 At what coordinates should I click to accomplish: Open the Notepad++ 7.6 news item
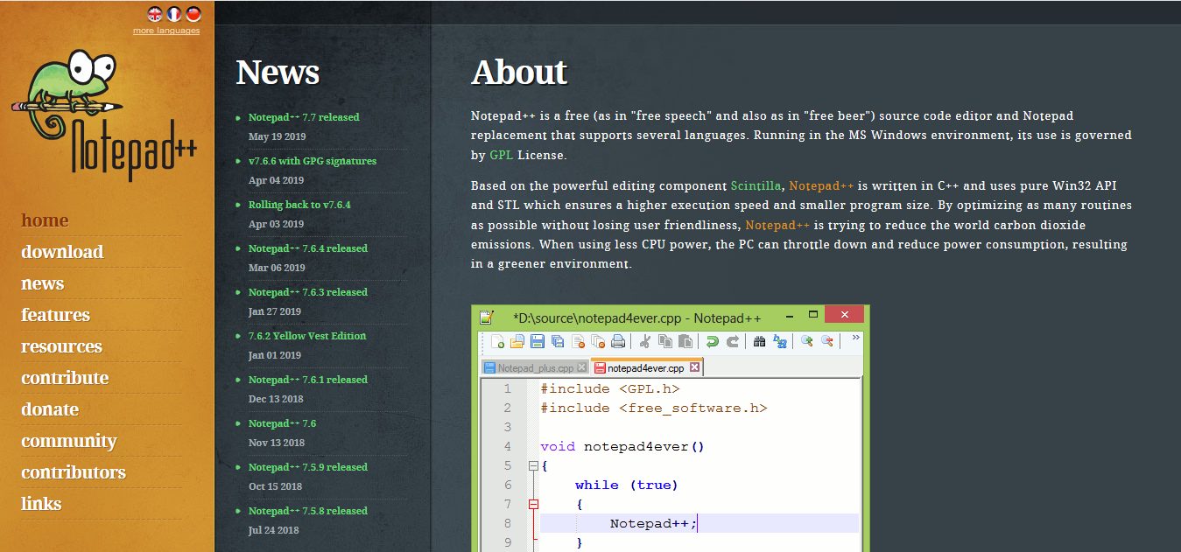click(282, 423)
